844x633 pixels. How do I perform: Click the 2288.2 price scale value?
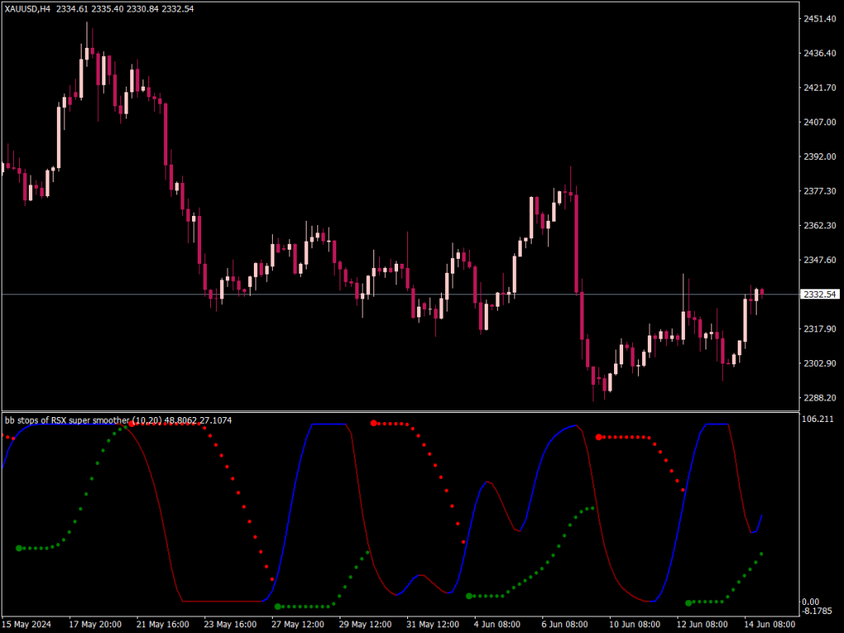click(820, 397)
